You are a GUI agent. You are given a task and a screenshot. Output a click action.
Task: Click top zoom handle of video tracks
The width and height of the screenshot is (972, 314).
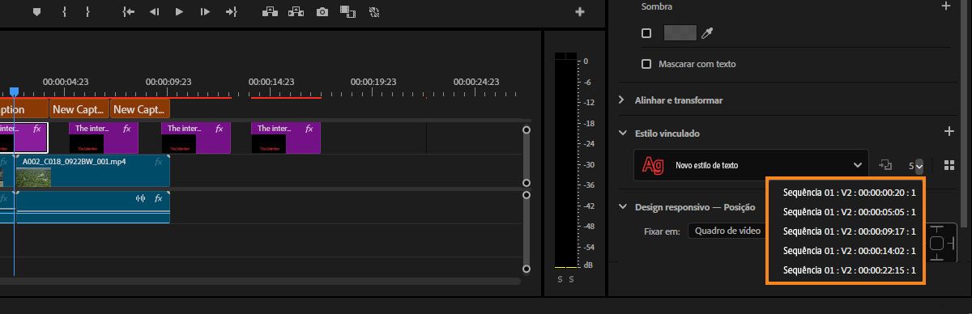point(526,129)
